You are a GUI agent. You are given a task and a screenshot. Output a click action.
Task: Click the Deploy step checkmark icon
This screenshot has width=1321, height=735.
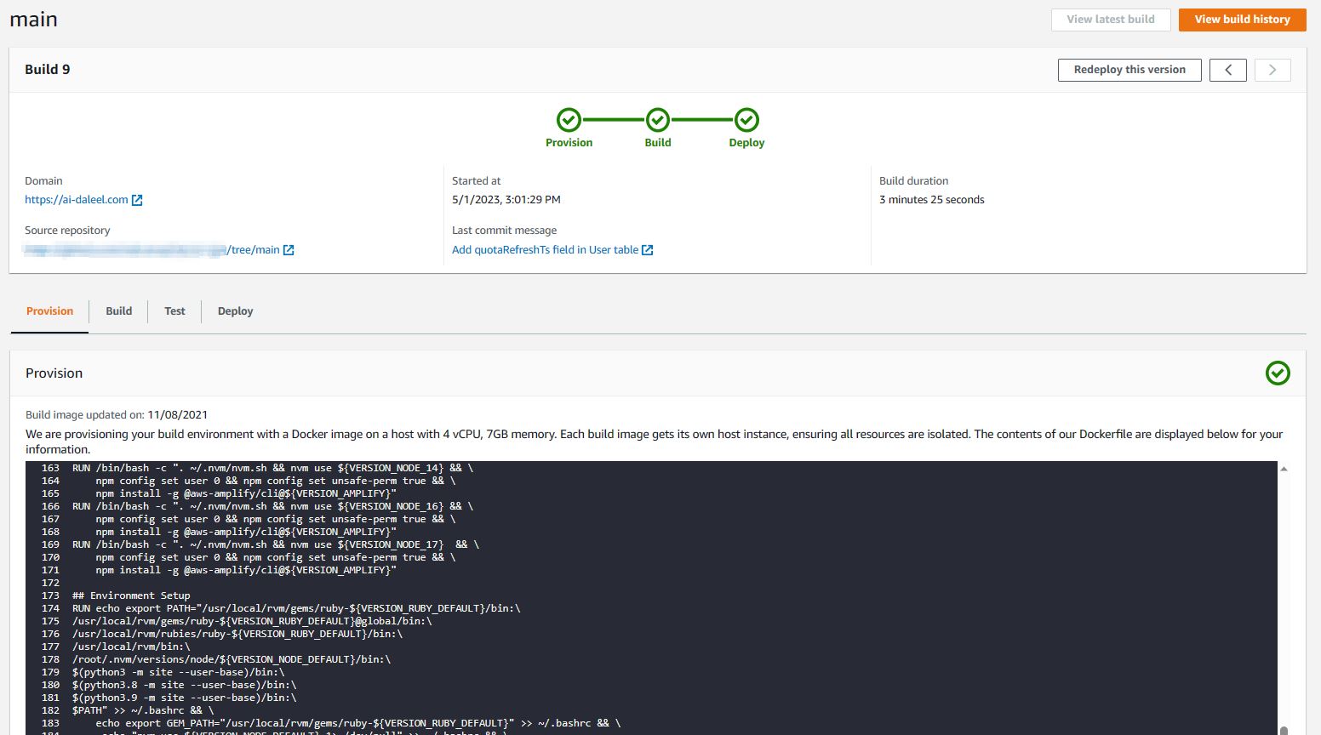point(746,120)
